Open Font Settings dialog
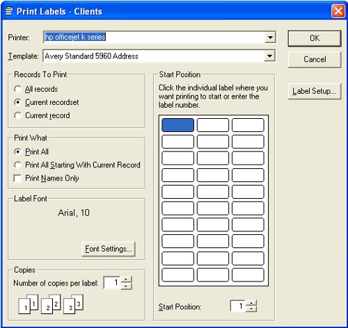Image resolution: width=348 pixels, height=328 pixels. point(109,249)
